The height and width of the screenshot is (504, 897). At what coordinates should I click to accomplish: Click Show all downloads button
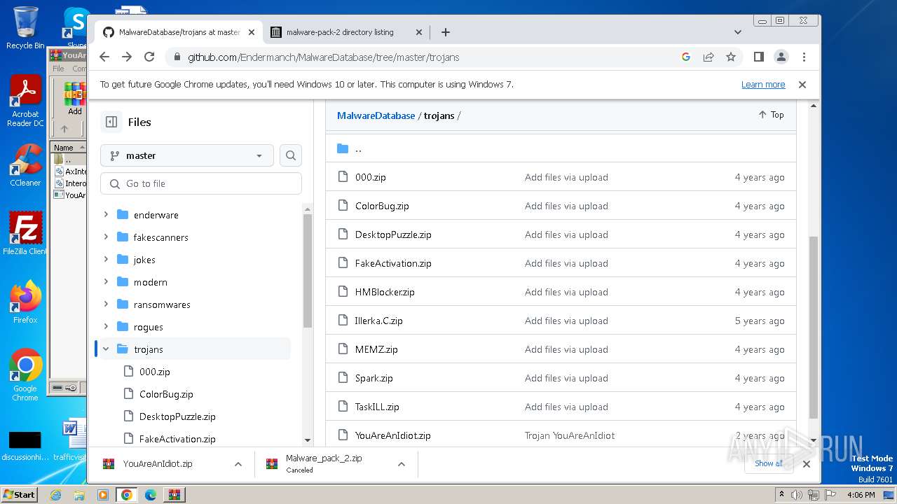[x=769, y=463]
